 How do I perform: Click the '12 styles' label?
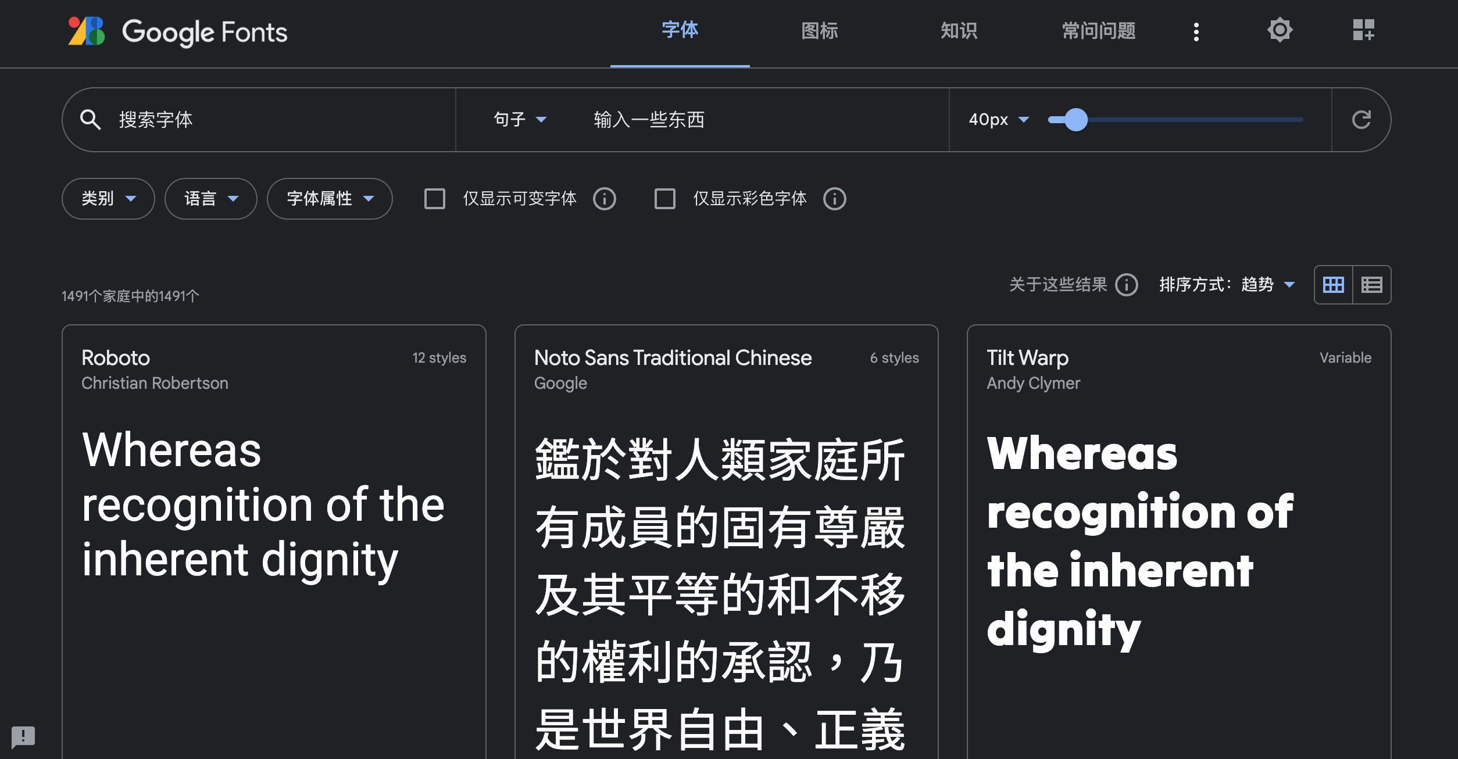[x=439, y=358]
